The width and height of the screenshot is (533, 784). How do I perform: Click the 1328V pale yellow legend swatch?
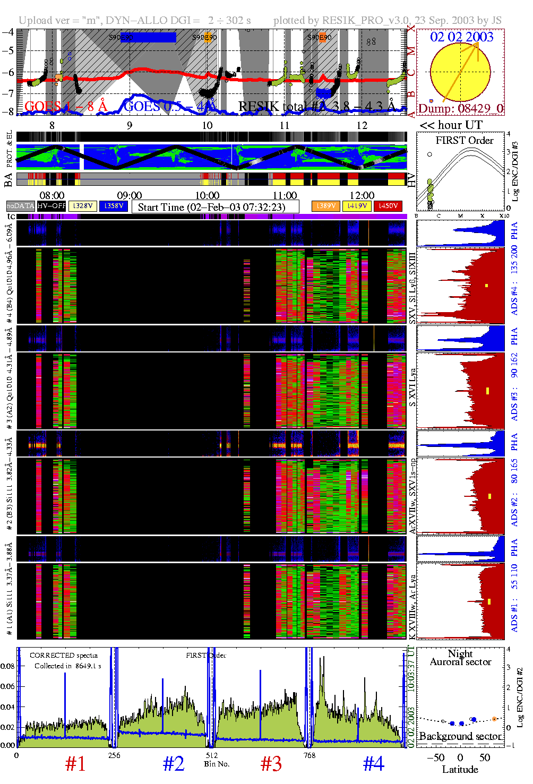tap(83, 206)
